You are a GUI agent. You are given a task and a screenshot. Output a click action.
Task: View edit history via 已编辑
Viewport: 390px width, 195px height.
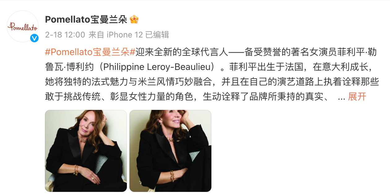tap(157, 35)
